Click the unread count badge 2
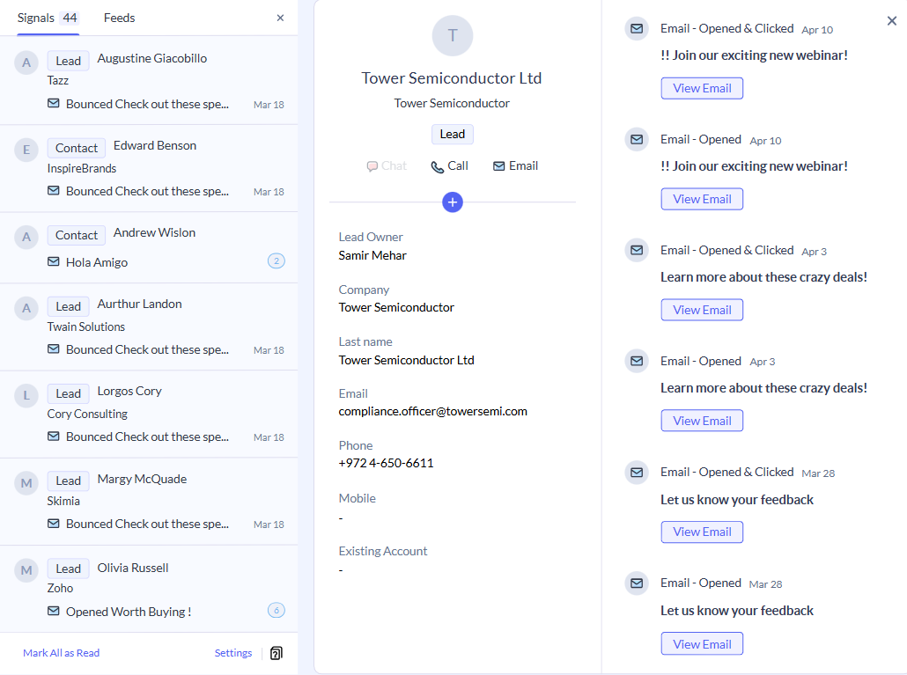Image resolution: width=907 pixels, height=675 pixels. (277, 261)
